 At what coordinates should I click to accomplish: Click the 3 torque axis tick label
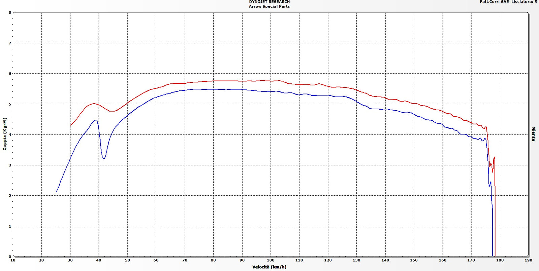(x=10, y=165)
